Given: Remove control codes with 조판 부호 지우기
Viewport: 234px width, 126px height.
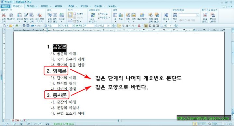Looking at the screenshot, I should click(40, 15).
